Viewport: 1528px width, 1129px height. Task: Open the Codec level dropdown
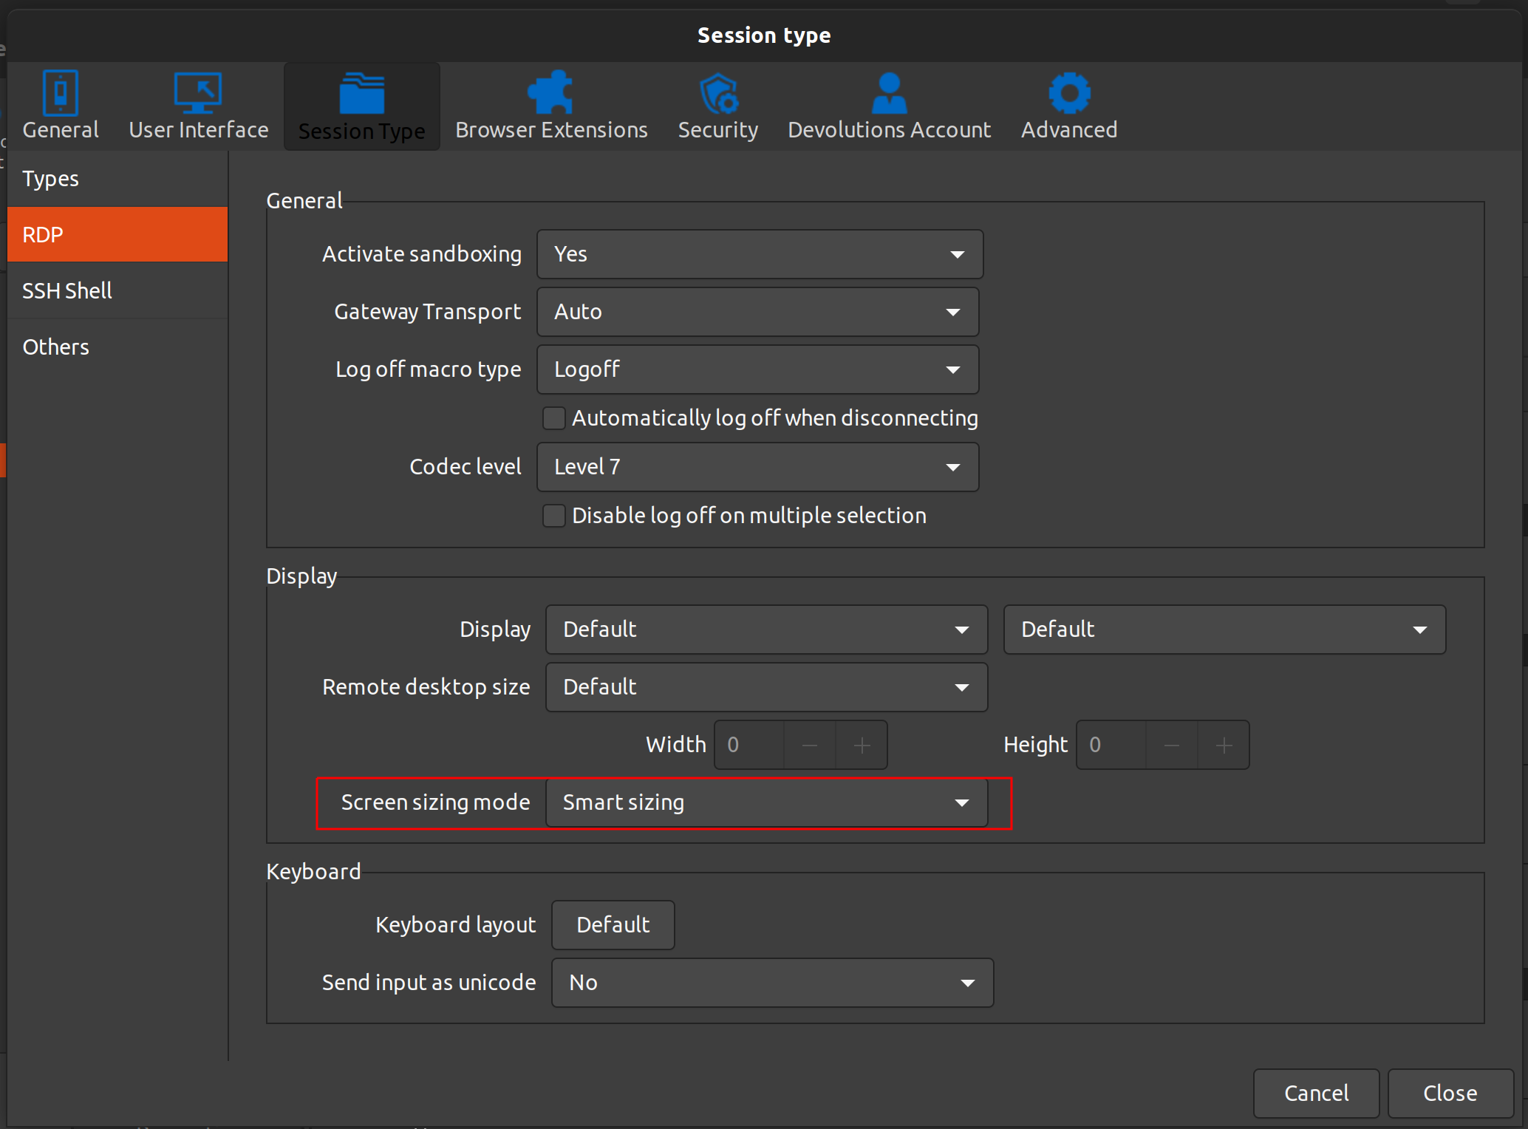(x=757, y=467)
